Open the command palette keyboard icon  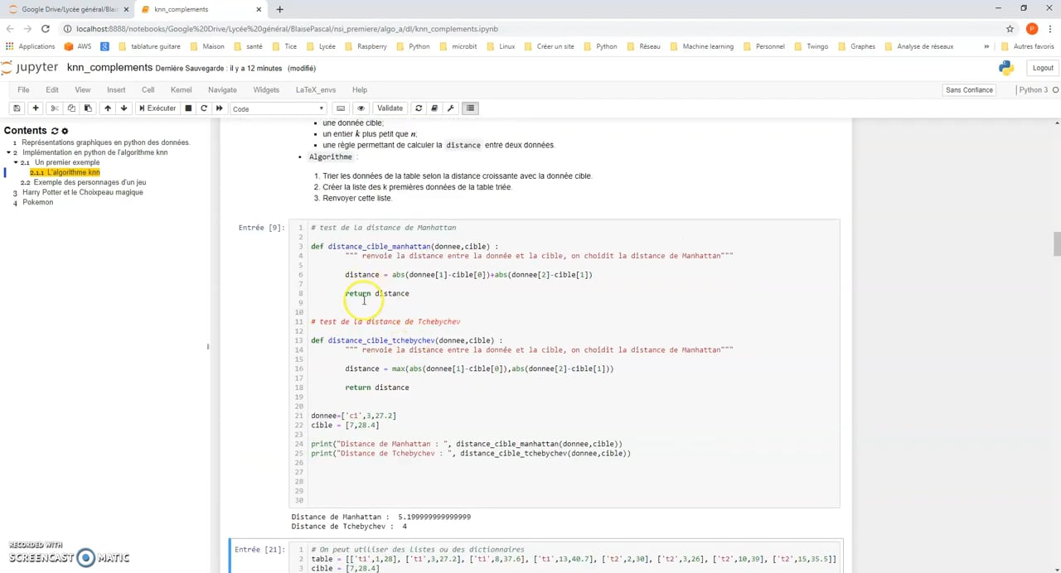[x=341, y=108]
